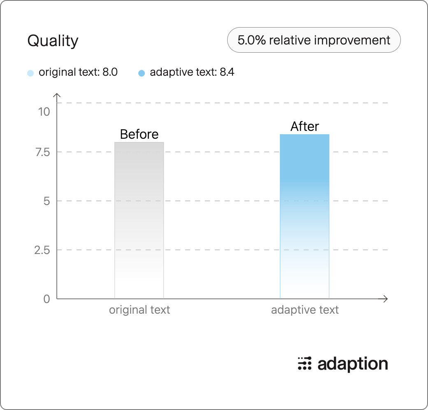
Task: Click the 2.5 y-axis tick label
Action: (42, 250)
